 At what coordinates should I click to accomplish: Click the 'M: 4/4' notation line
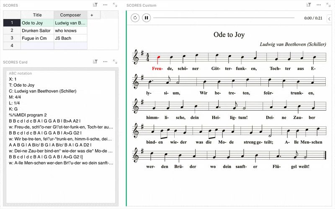click(x=15, y=97)
